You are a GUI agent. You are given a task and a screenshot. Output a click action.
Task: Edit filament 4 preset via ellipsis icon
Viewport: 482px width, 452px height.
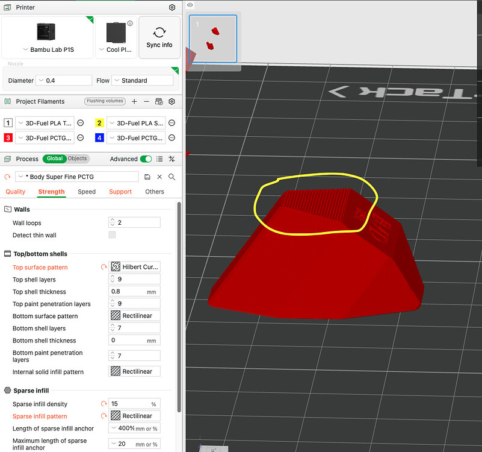[x=172, y=137]
